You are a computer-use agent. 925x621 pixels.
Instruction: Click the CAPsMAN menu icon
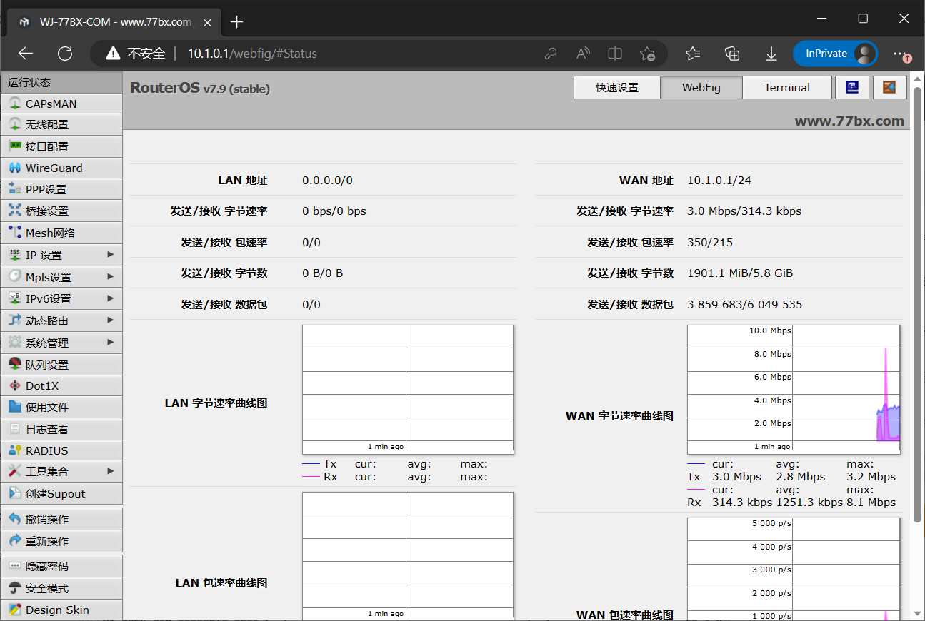(x=14, y=103)
